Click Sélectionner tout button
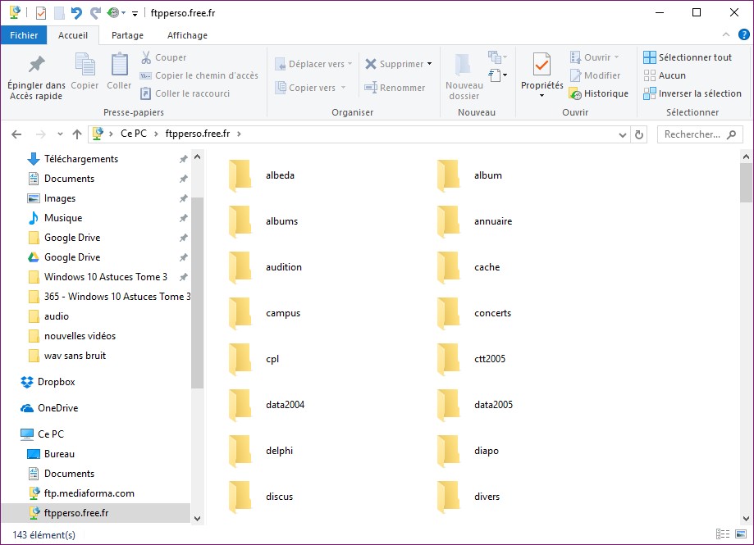Viewport: 754px width, 545px height. click(x=688, y=57)
